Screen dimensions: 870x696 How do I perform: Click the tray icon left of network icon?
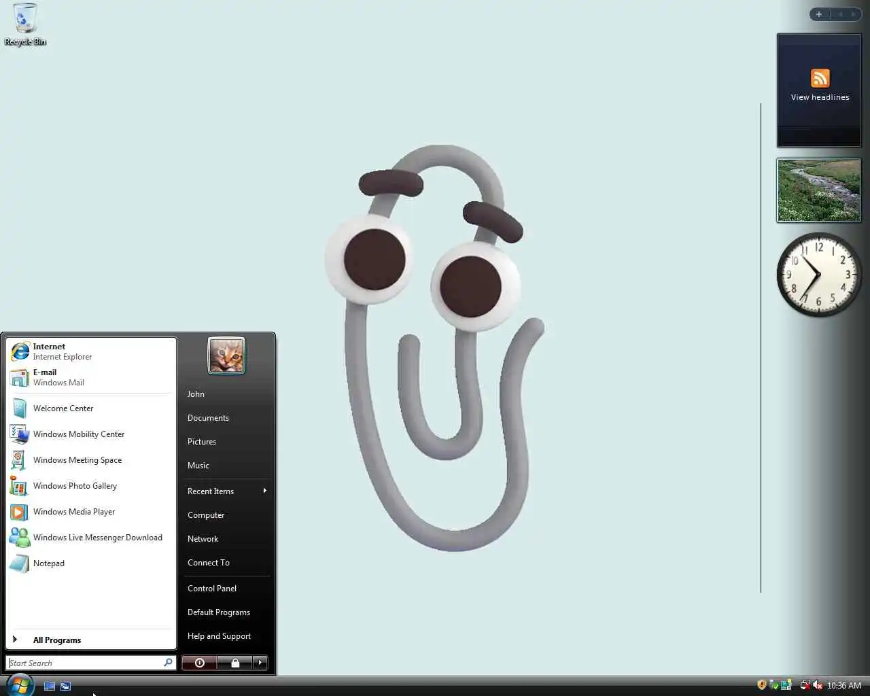pyautogui.click(x=786, y=685)
